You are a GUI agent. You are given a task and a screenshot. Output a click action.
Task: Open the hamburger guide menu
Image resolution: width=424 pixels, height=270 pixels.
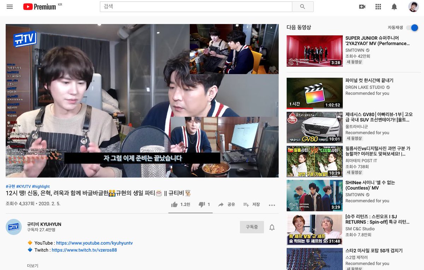point(10,7)
